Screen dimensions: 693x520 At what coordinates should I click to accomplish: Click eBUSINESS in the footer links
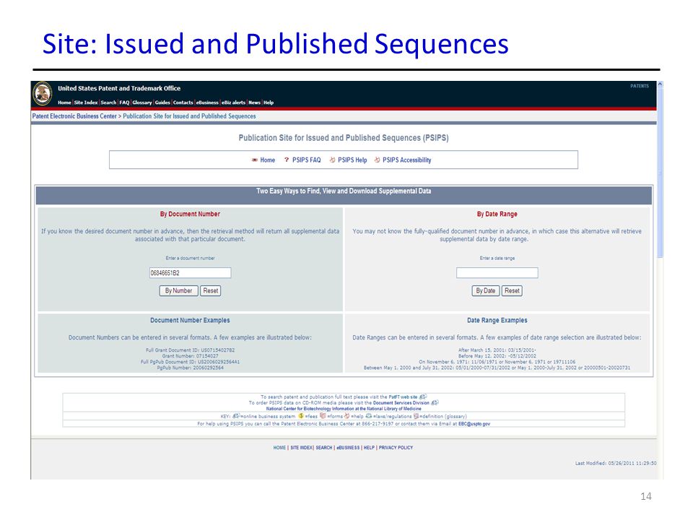[348, 448]
